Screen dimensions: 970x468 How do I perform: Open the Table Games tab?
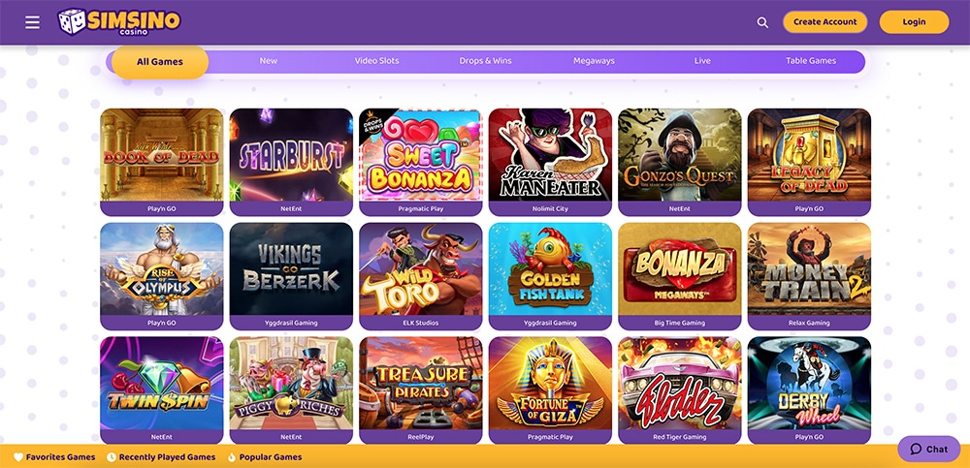811,61
